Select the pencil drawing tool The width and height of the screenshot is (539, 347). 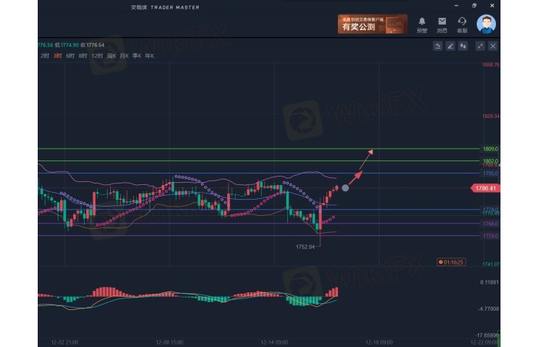tap(450, 46)
